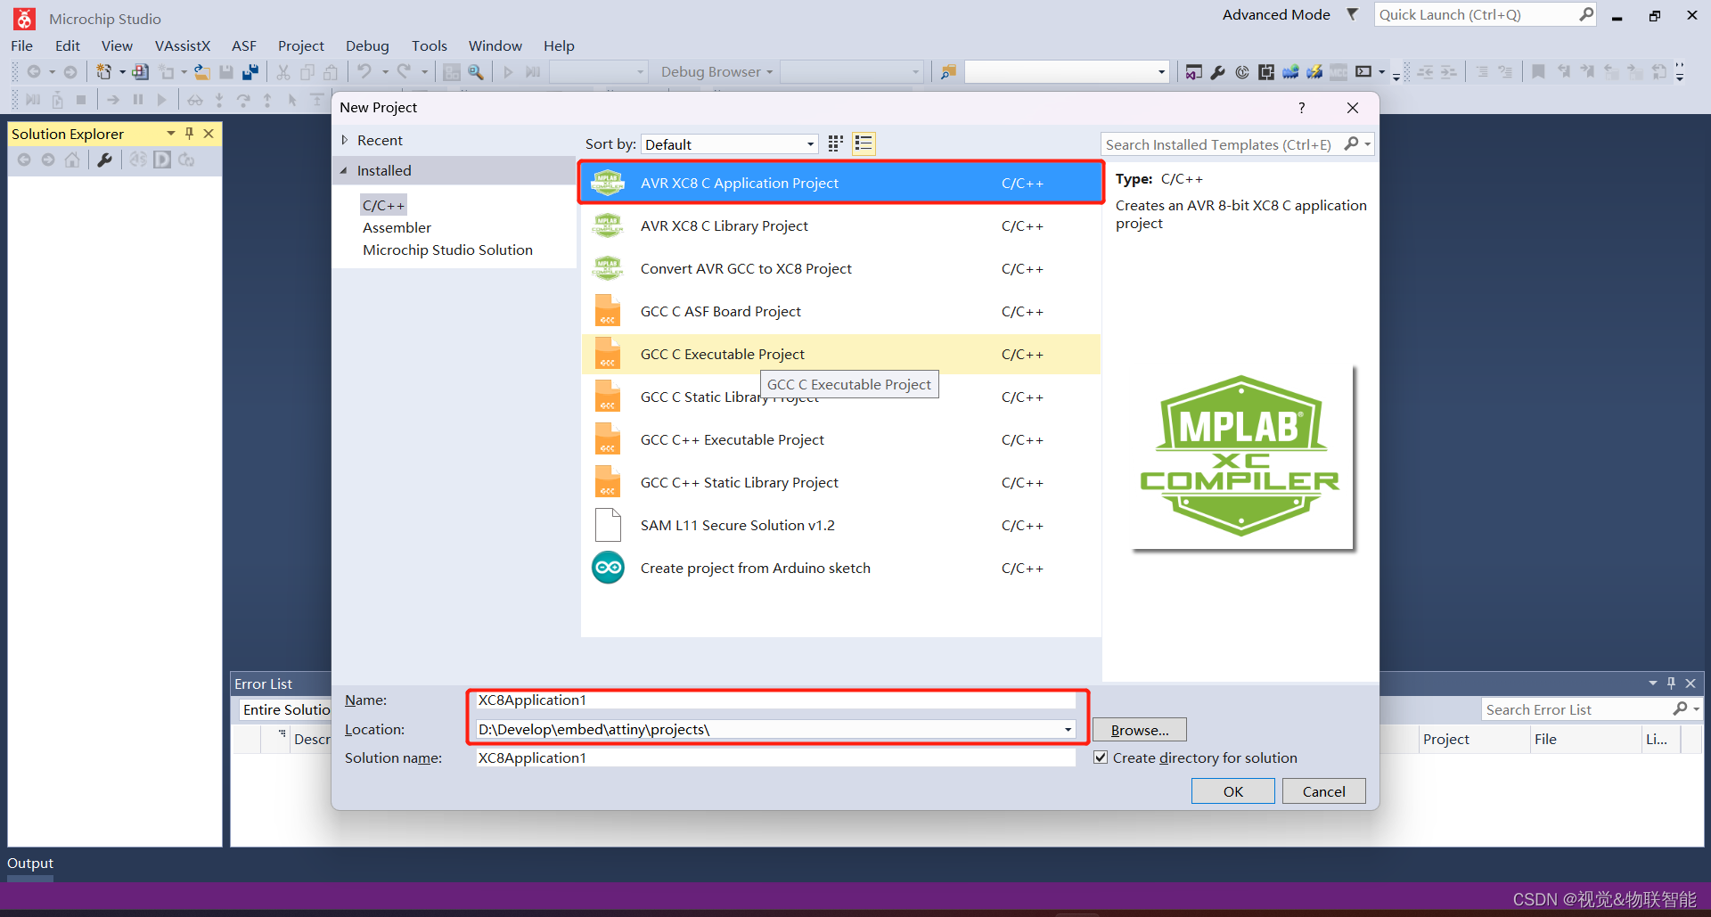Viewport: 1711px width, 917px height.
Task: Select the Assembler template category
Action: (397, 227)
